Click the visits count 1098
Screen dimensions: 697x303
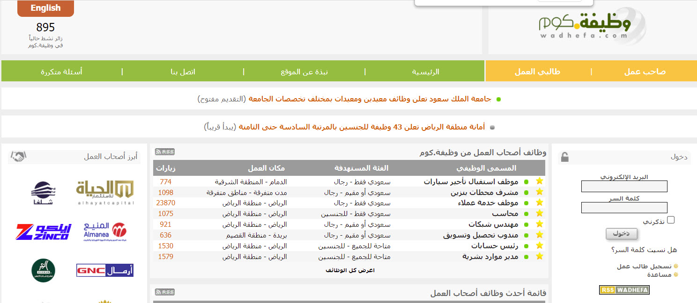[x=166, y=192]
